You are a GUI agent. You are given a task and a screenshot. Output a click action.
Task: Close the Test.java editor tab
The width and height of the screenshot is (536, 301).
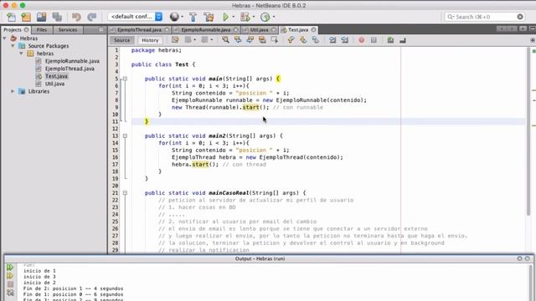[313, 30]
